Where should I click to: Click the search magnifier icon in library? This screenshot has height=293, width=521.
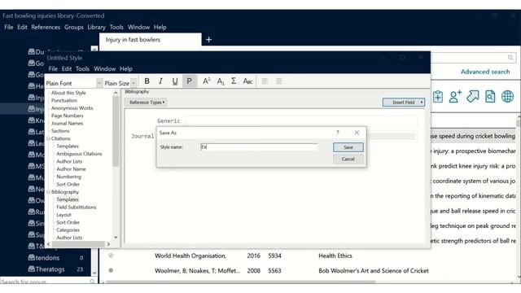tap(510, 58)
